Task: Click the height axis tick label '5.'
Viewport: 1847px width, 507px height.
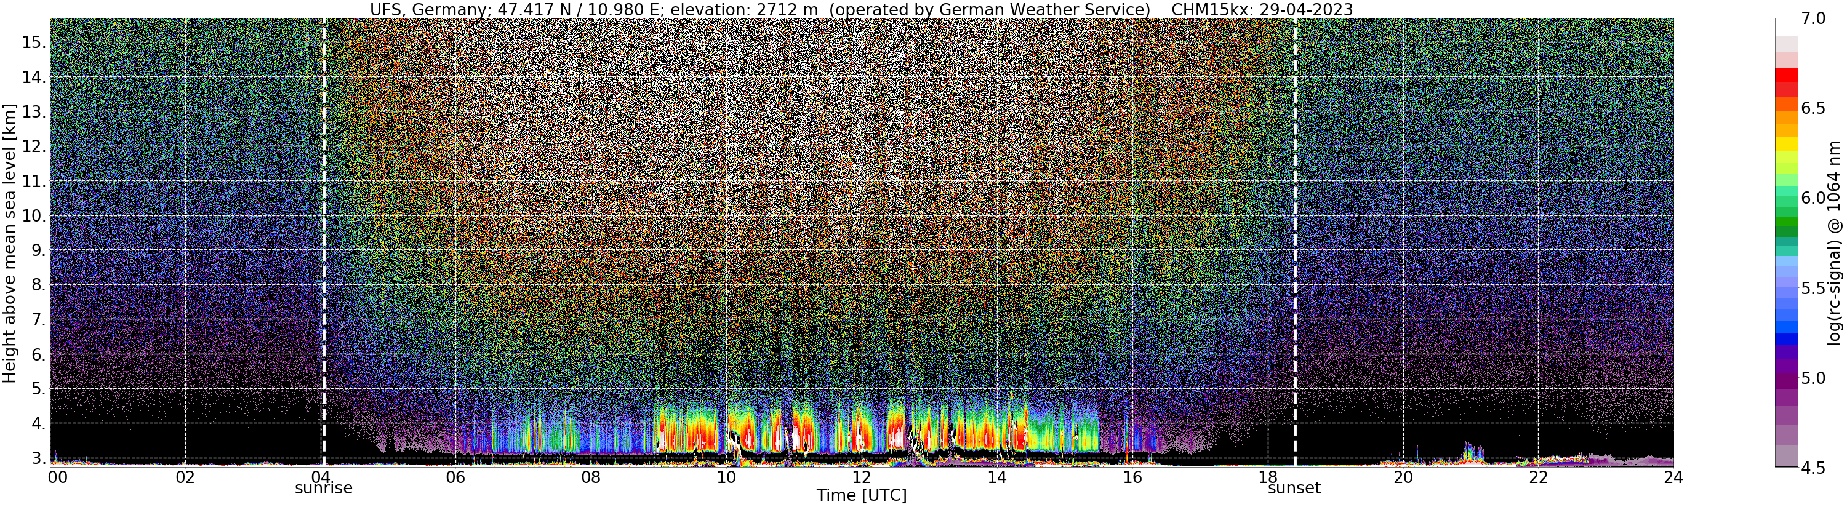Action: coord(38,389)
